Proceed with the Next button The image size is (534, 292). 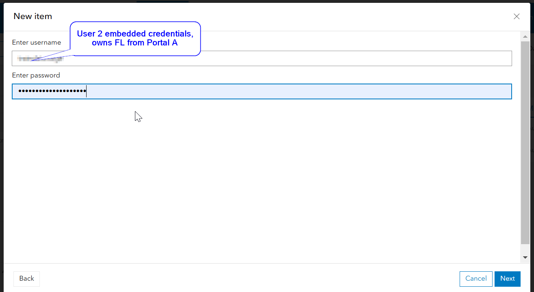click(x=508, y=279)
